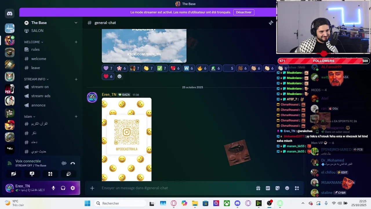Open apps launcher in message bar
Screen dimensions: 371x209
pyautogui.click(x=297, y=188)
